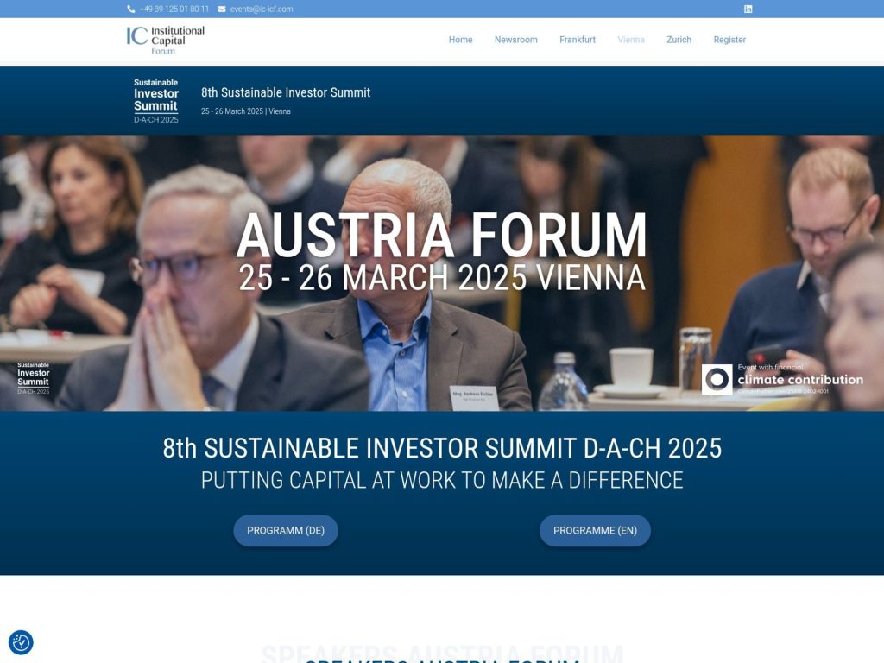Click the highlighted Vienna navigation item

coord(631,40)
